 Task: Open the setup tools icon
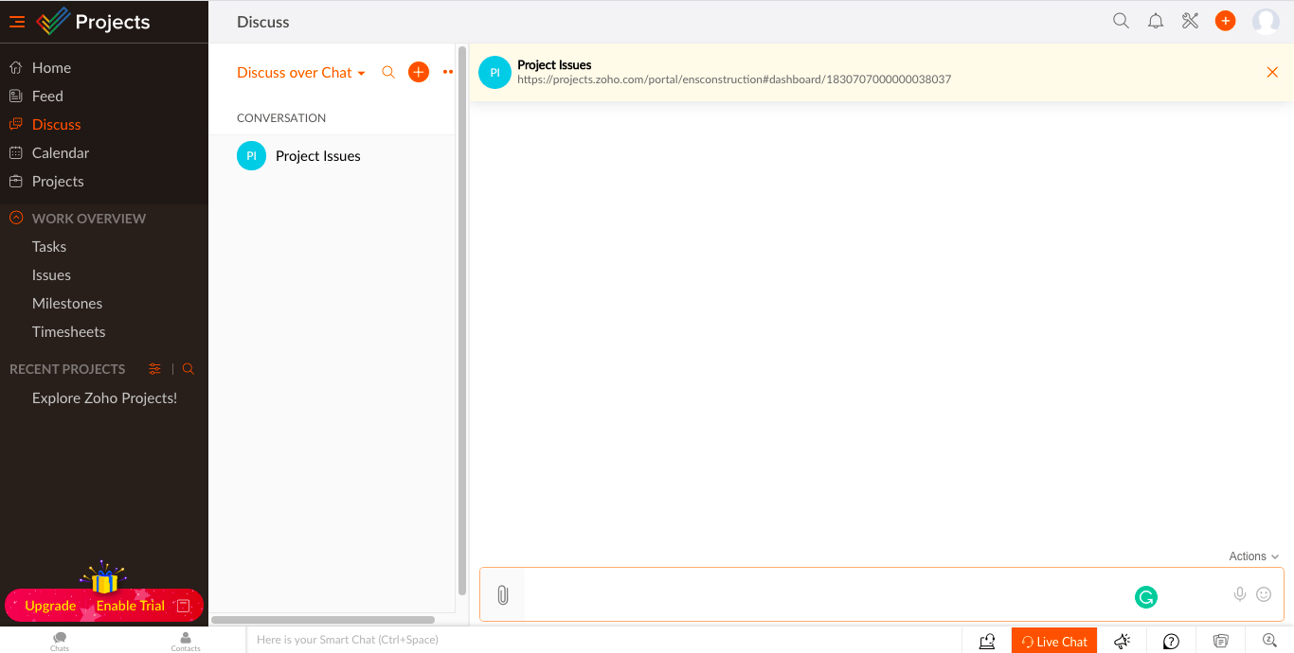(x=1191, y=21)
